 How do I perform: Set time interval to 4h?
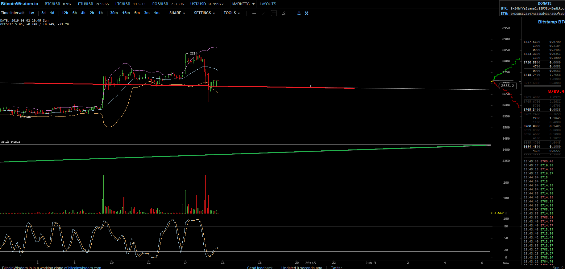click(83, 13)
